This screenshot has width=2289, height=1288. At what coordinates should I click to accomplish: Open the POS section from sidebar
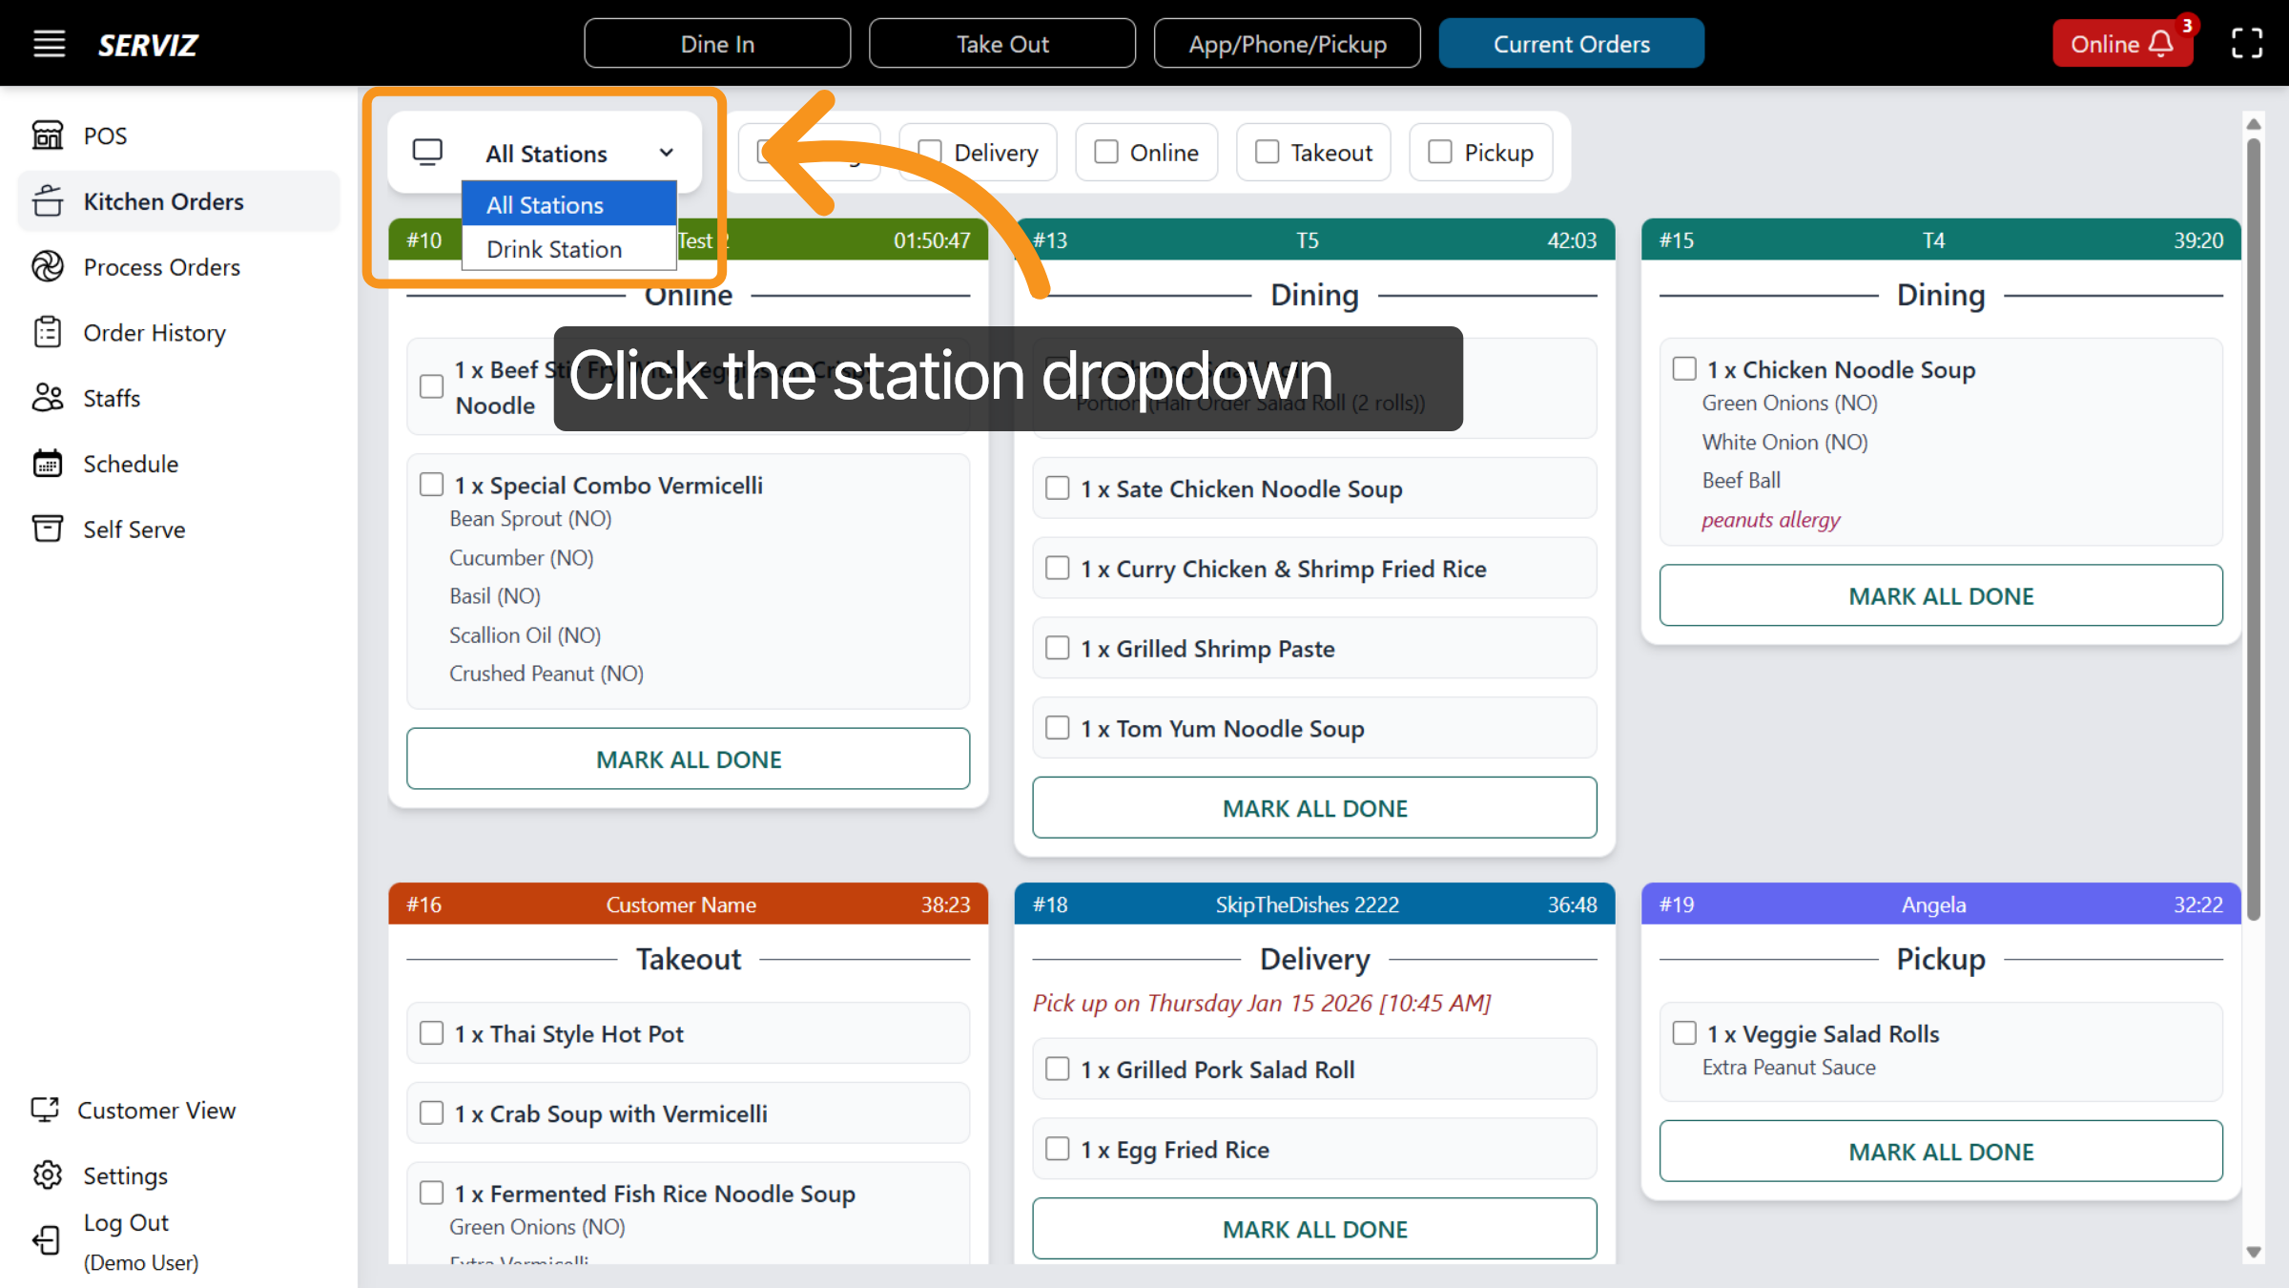coord(49,135)
